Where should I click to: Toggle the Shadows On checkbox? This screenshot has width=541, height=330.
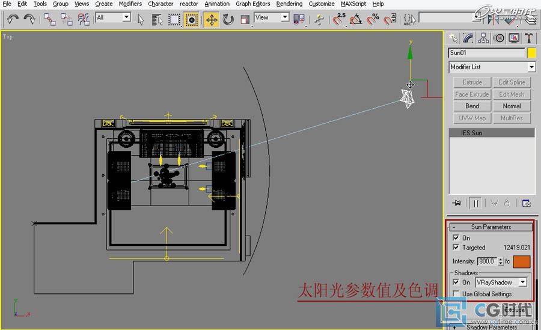pos(456,283)
